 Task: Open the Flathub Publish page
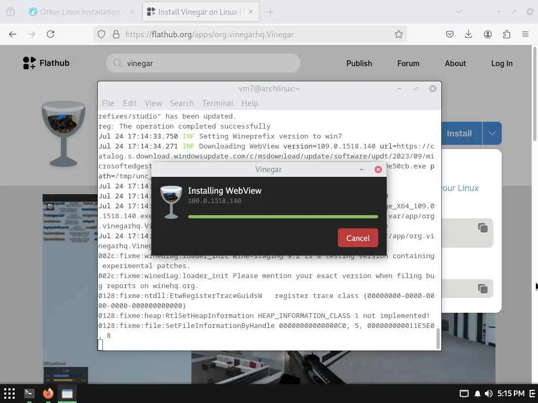tap(359, 63)
